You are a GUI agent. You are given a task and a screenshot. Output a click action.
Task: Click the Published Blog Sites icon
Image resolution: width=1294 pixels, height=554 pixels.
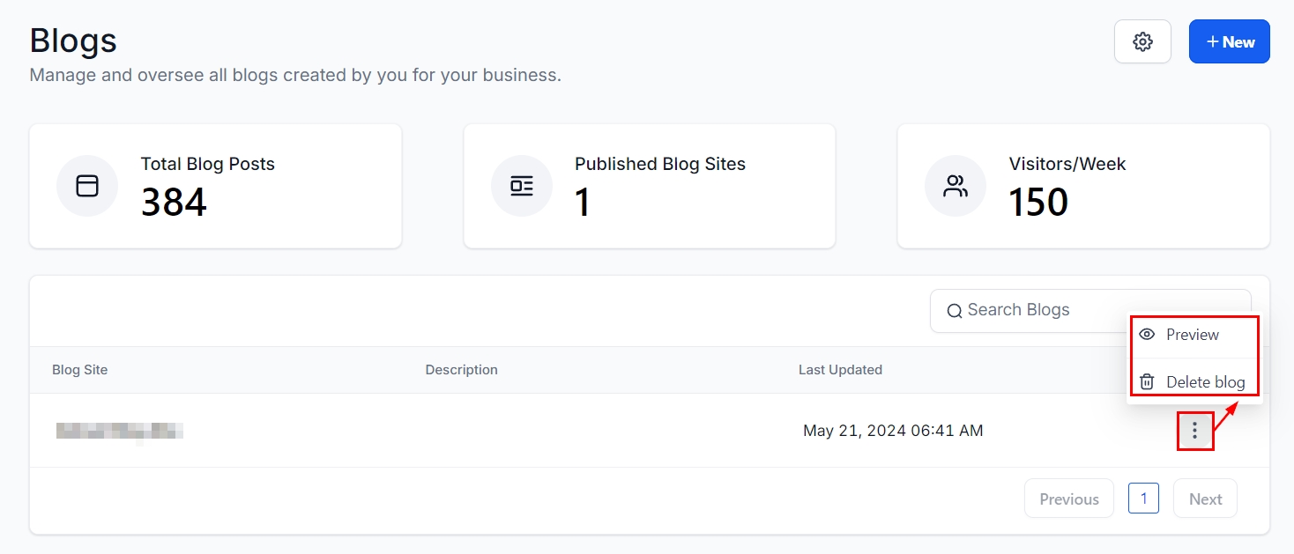pyautogui.click(x=522, y=186)
